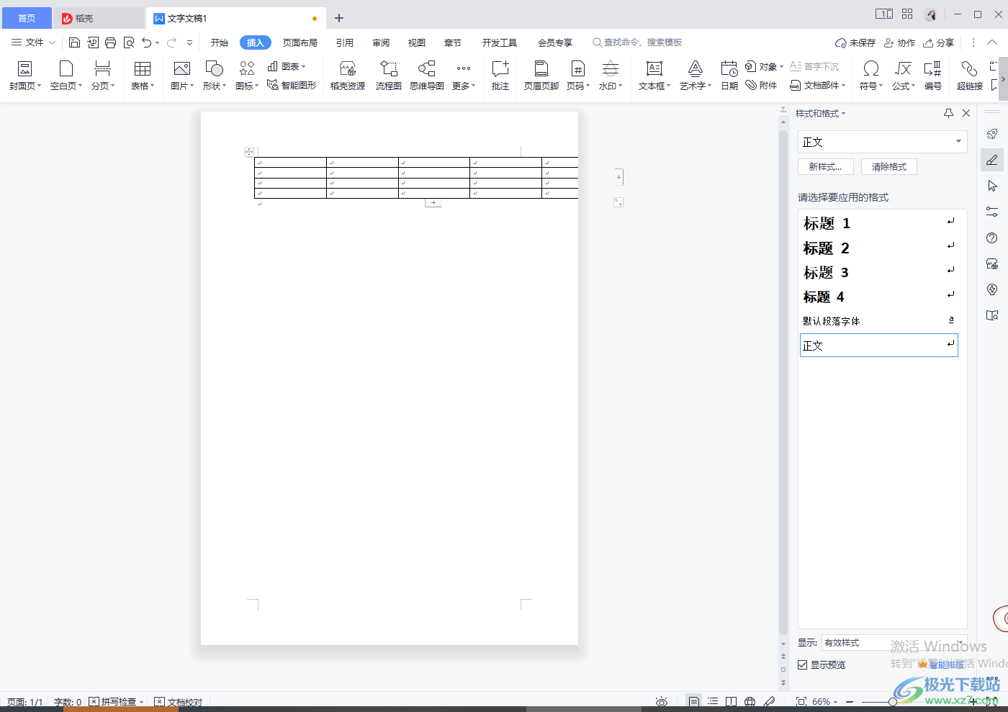1008x712 pixels.
Task: Insert an attachment (附件)
Action: pos(761,85)
